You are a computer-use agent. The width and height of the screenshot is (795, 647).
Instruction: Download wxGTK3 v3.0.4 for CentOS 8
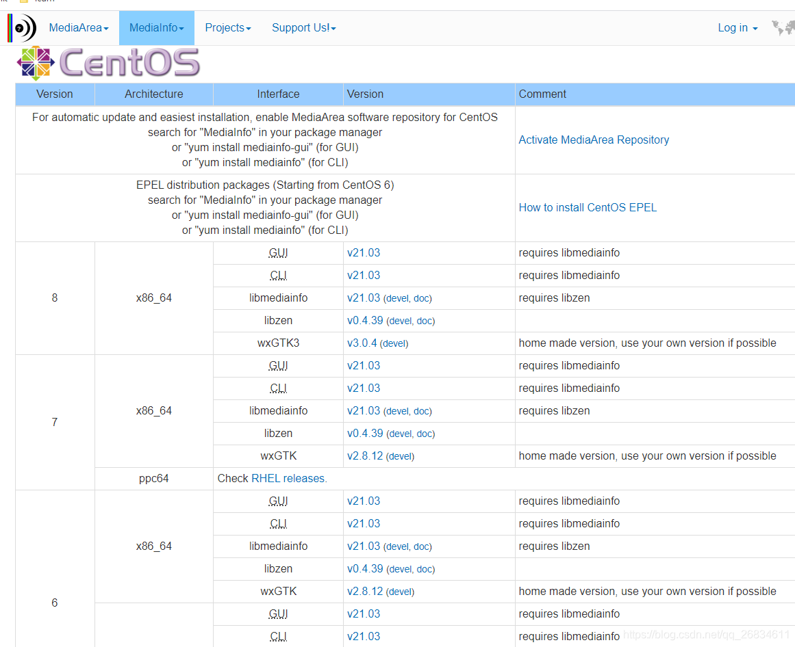click(363, 343)
